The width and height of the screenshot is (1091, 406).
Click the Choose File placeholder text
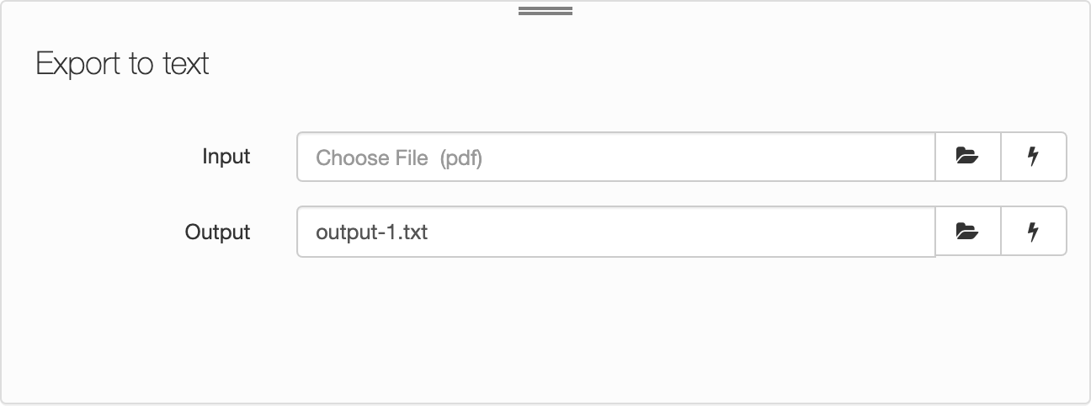(x=399, y=158)
